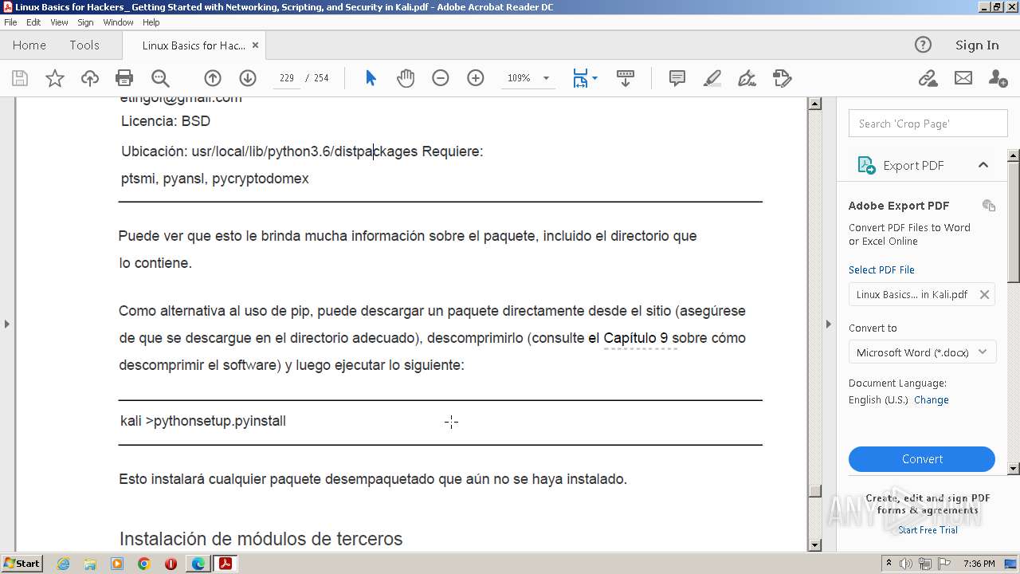Zoom in with the plus icon
This screenshot has width=1020, height=574.
[x=476, y=78]
